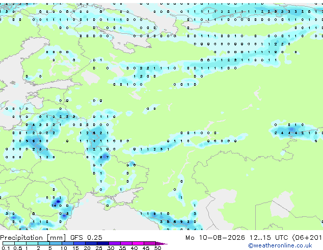Viewport: 323px width, 250px height.
Task: Click the bright magenta 40–45 mm swatch
Action: 138,243
